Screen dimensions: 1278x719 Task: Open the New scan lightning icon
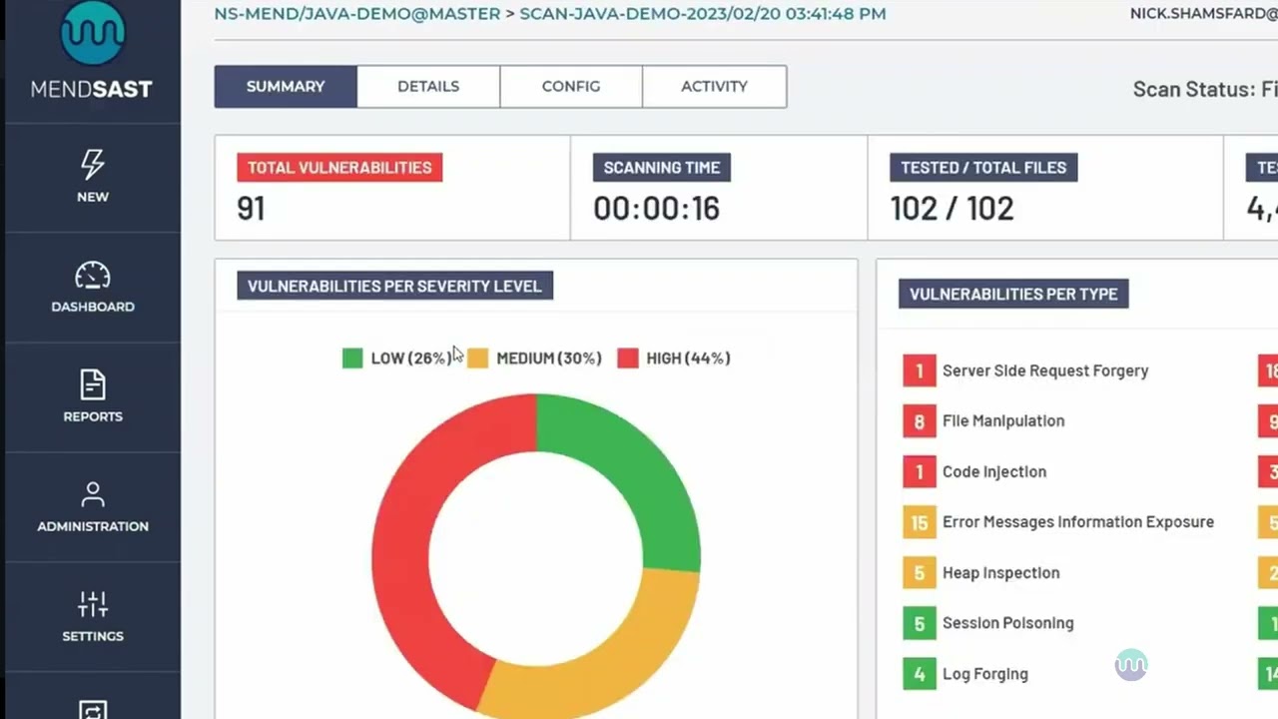[x=93, y=164]
